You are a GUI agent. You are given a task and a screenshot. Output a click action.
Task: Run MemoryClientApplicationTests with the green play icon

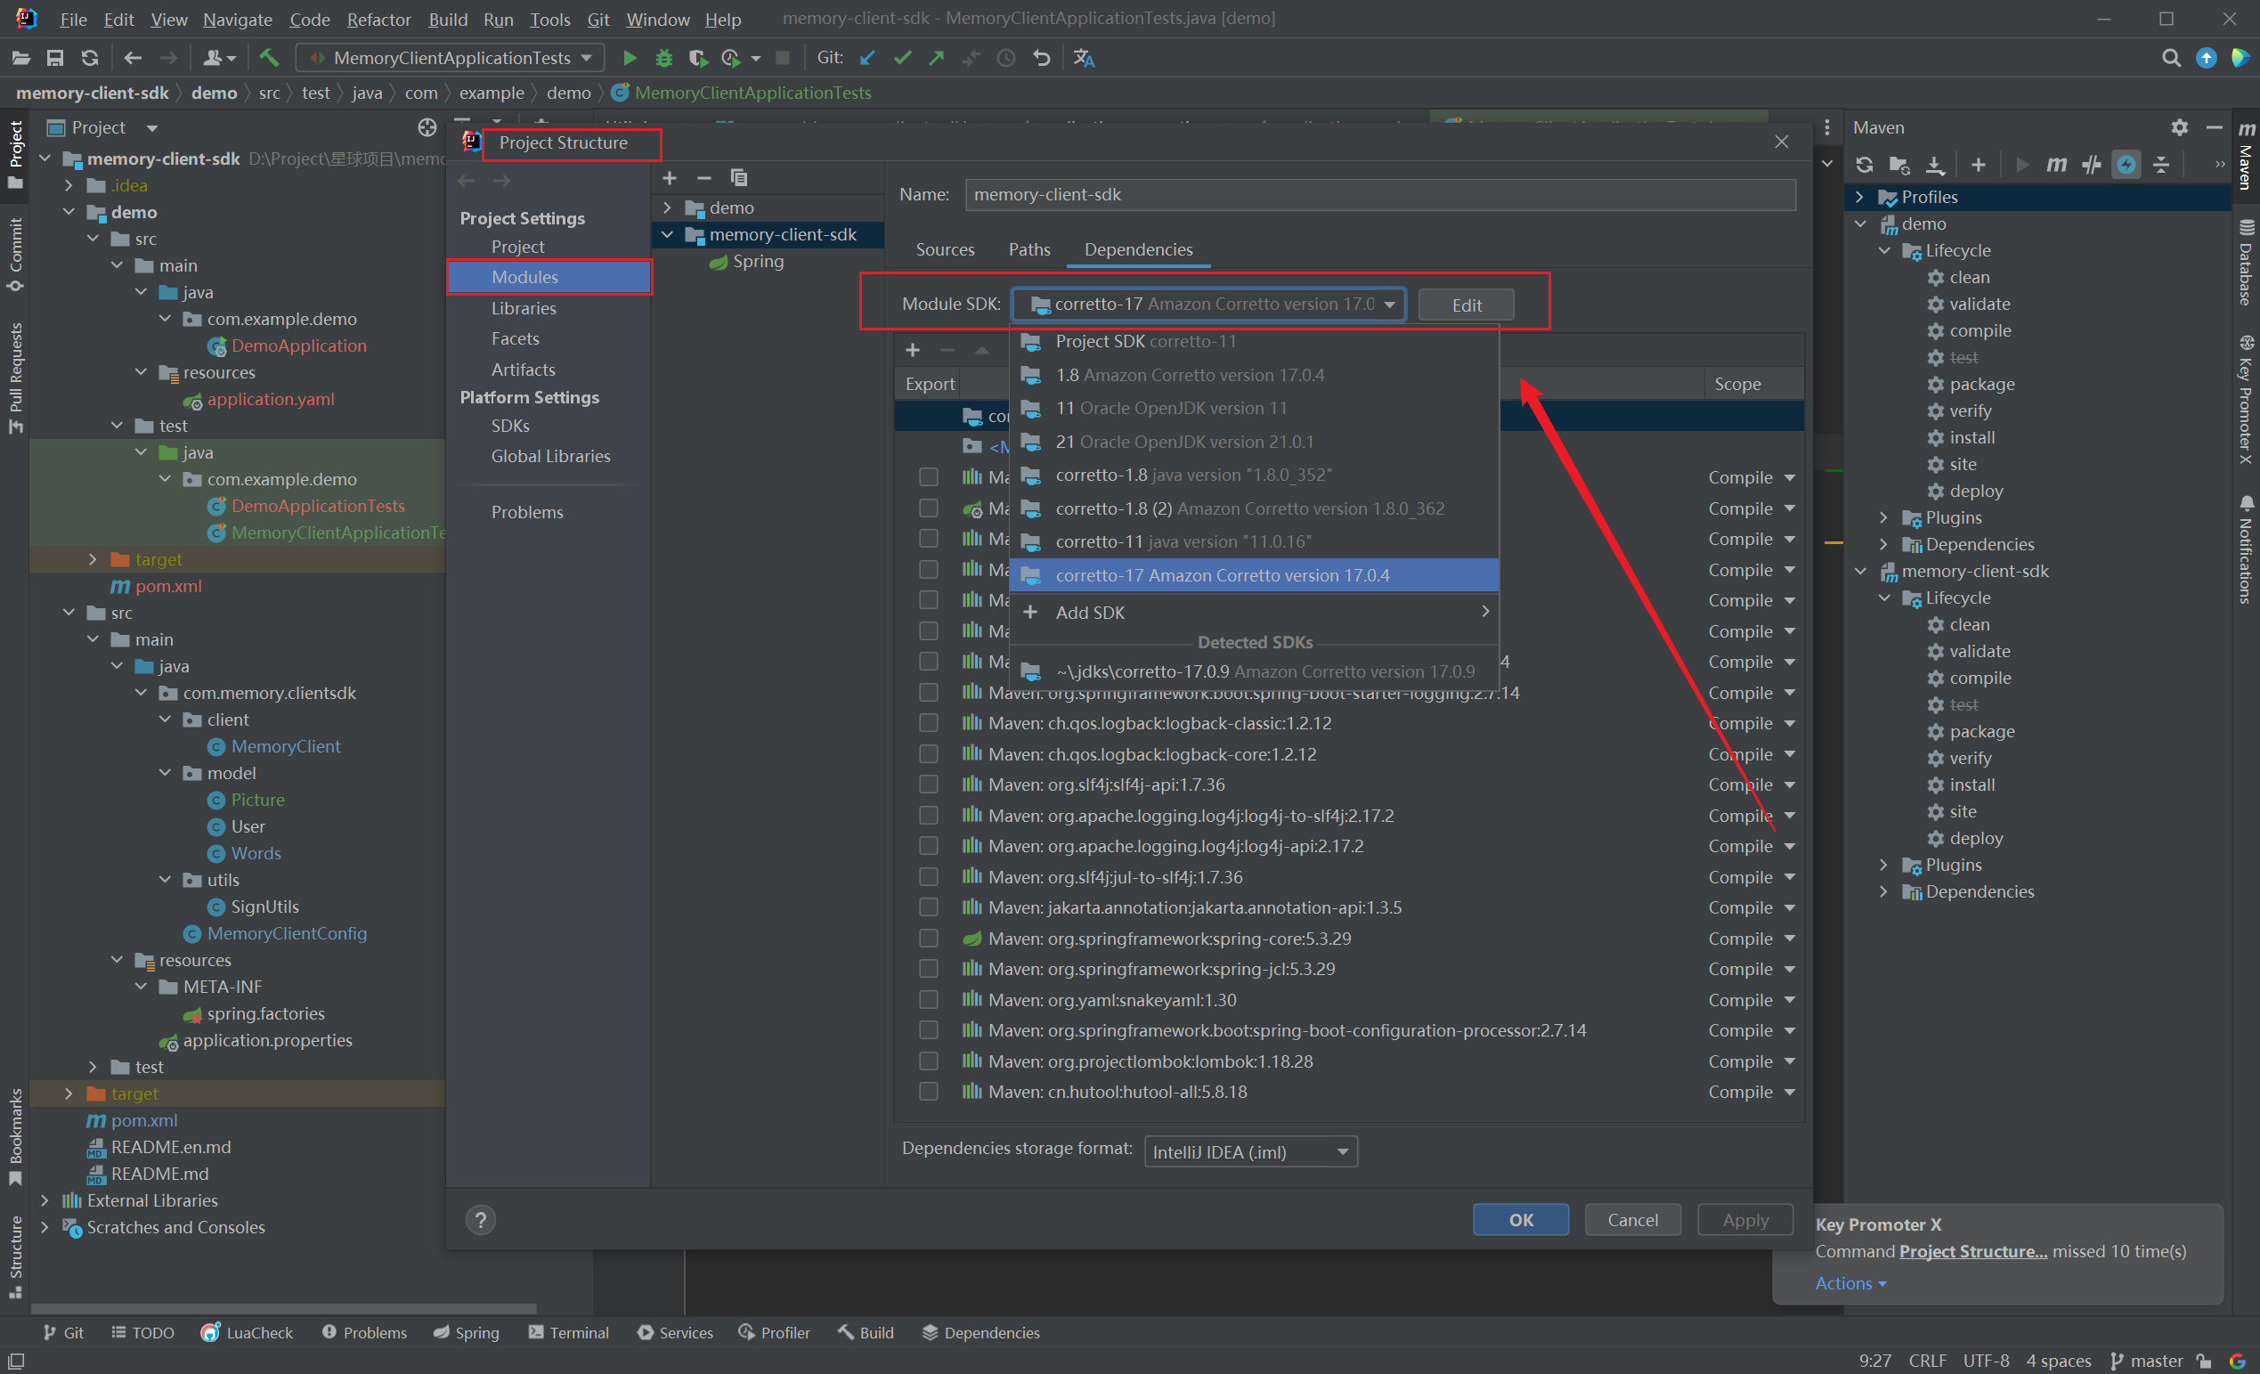coord(630,58)
